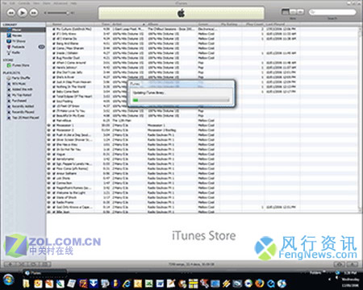Select the Aerodynamic song row
363x290 pixels.
coord(202,159)
